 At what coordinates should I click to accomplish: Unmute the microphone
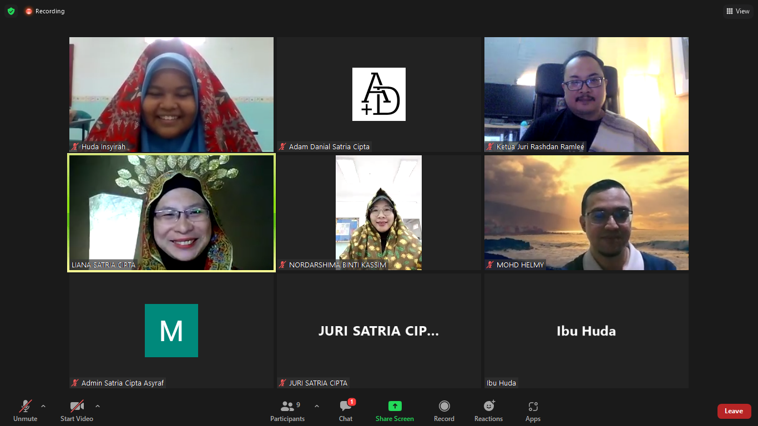pyautogui.click(x=25, y=410)
